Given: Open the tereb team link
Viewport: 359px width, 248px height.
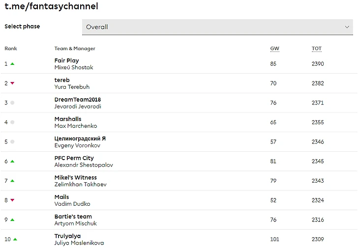Looking at the screenshot, I should [62, 80].
